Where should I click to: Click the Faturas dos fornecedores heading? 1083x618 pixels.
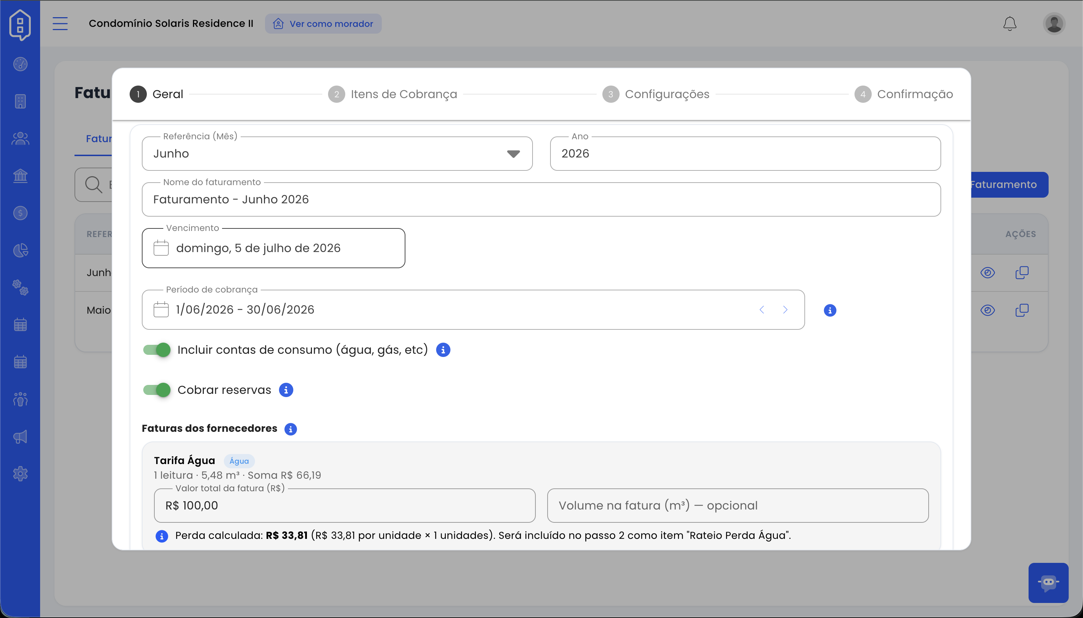point(209,429)
